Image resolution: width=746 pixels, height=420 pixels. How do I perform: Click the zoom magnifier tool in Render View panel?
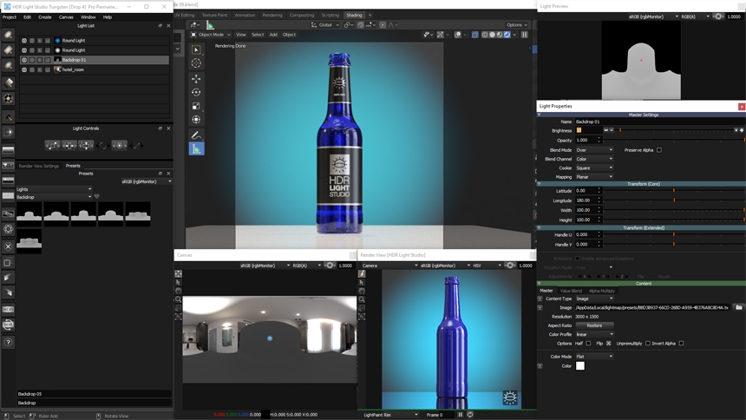click(x=362, y=299)
